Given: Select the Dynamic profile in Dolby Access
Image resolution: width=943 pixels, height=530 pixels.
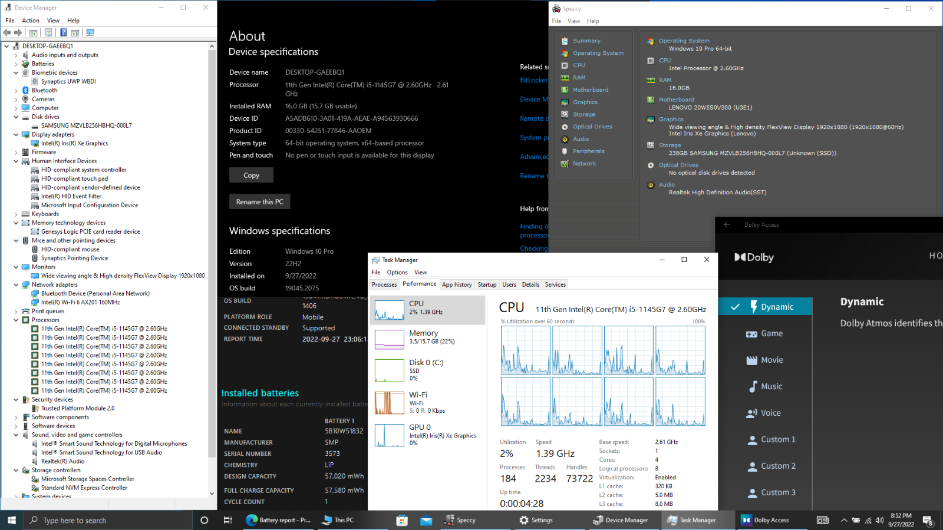Looking at the screenshot, I should [765, 307].
